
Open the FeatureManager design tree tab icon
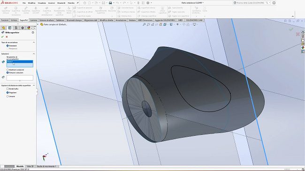(x=3, y=28)
